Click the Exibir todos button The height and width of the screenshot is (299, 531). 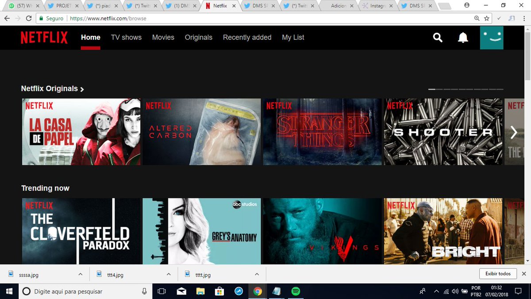(498, 274)
